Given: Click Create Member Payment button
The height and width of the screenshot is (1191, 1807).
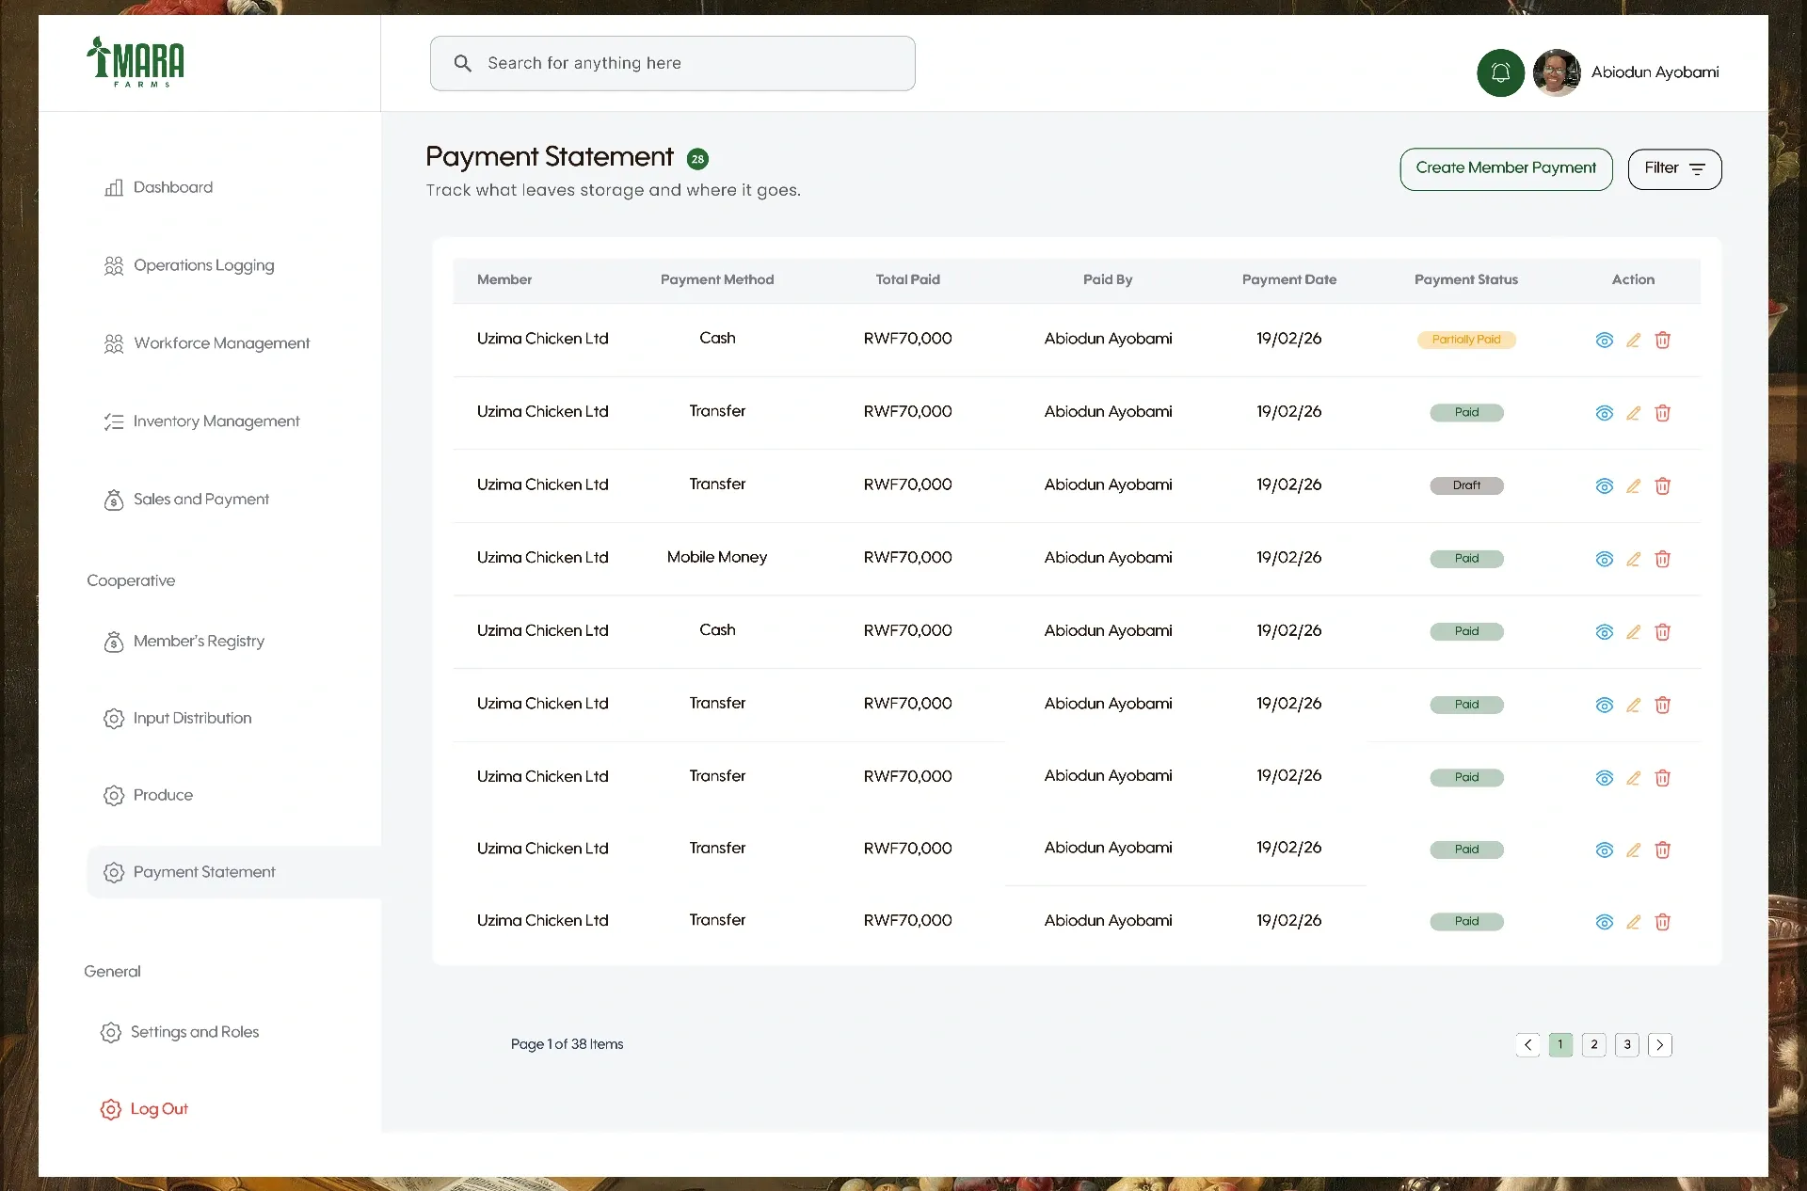Looking at the screenshot, I should (1506, 168).
